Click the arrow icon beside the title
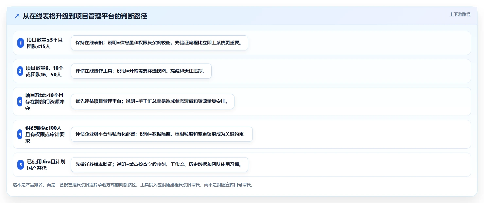Image resolution: width=484 pixels, height=203 pixels. (17, 16)
